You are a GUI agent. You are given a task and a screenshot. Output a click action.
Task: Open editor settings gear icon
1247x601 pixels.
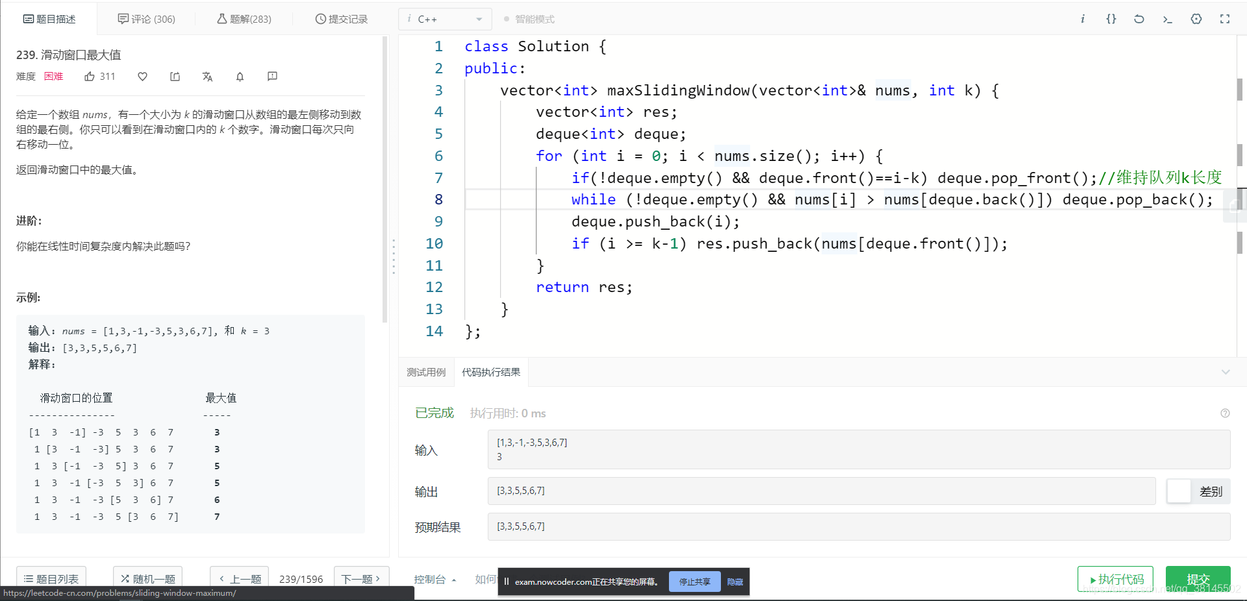[x=1196, y=19]
